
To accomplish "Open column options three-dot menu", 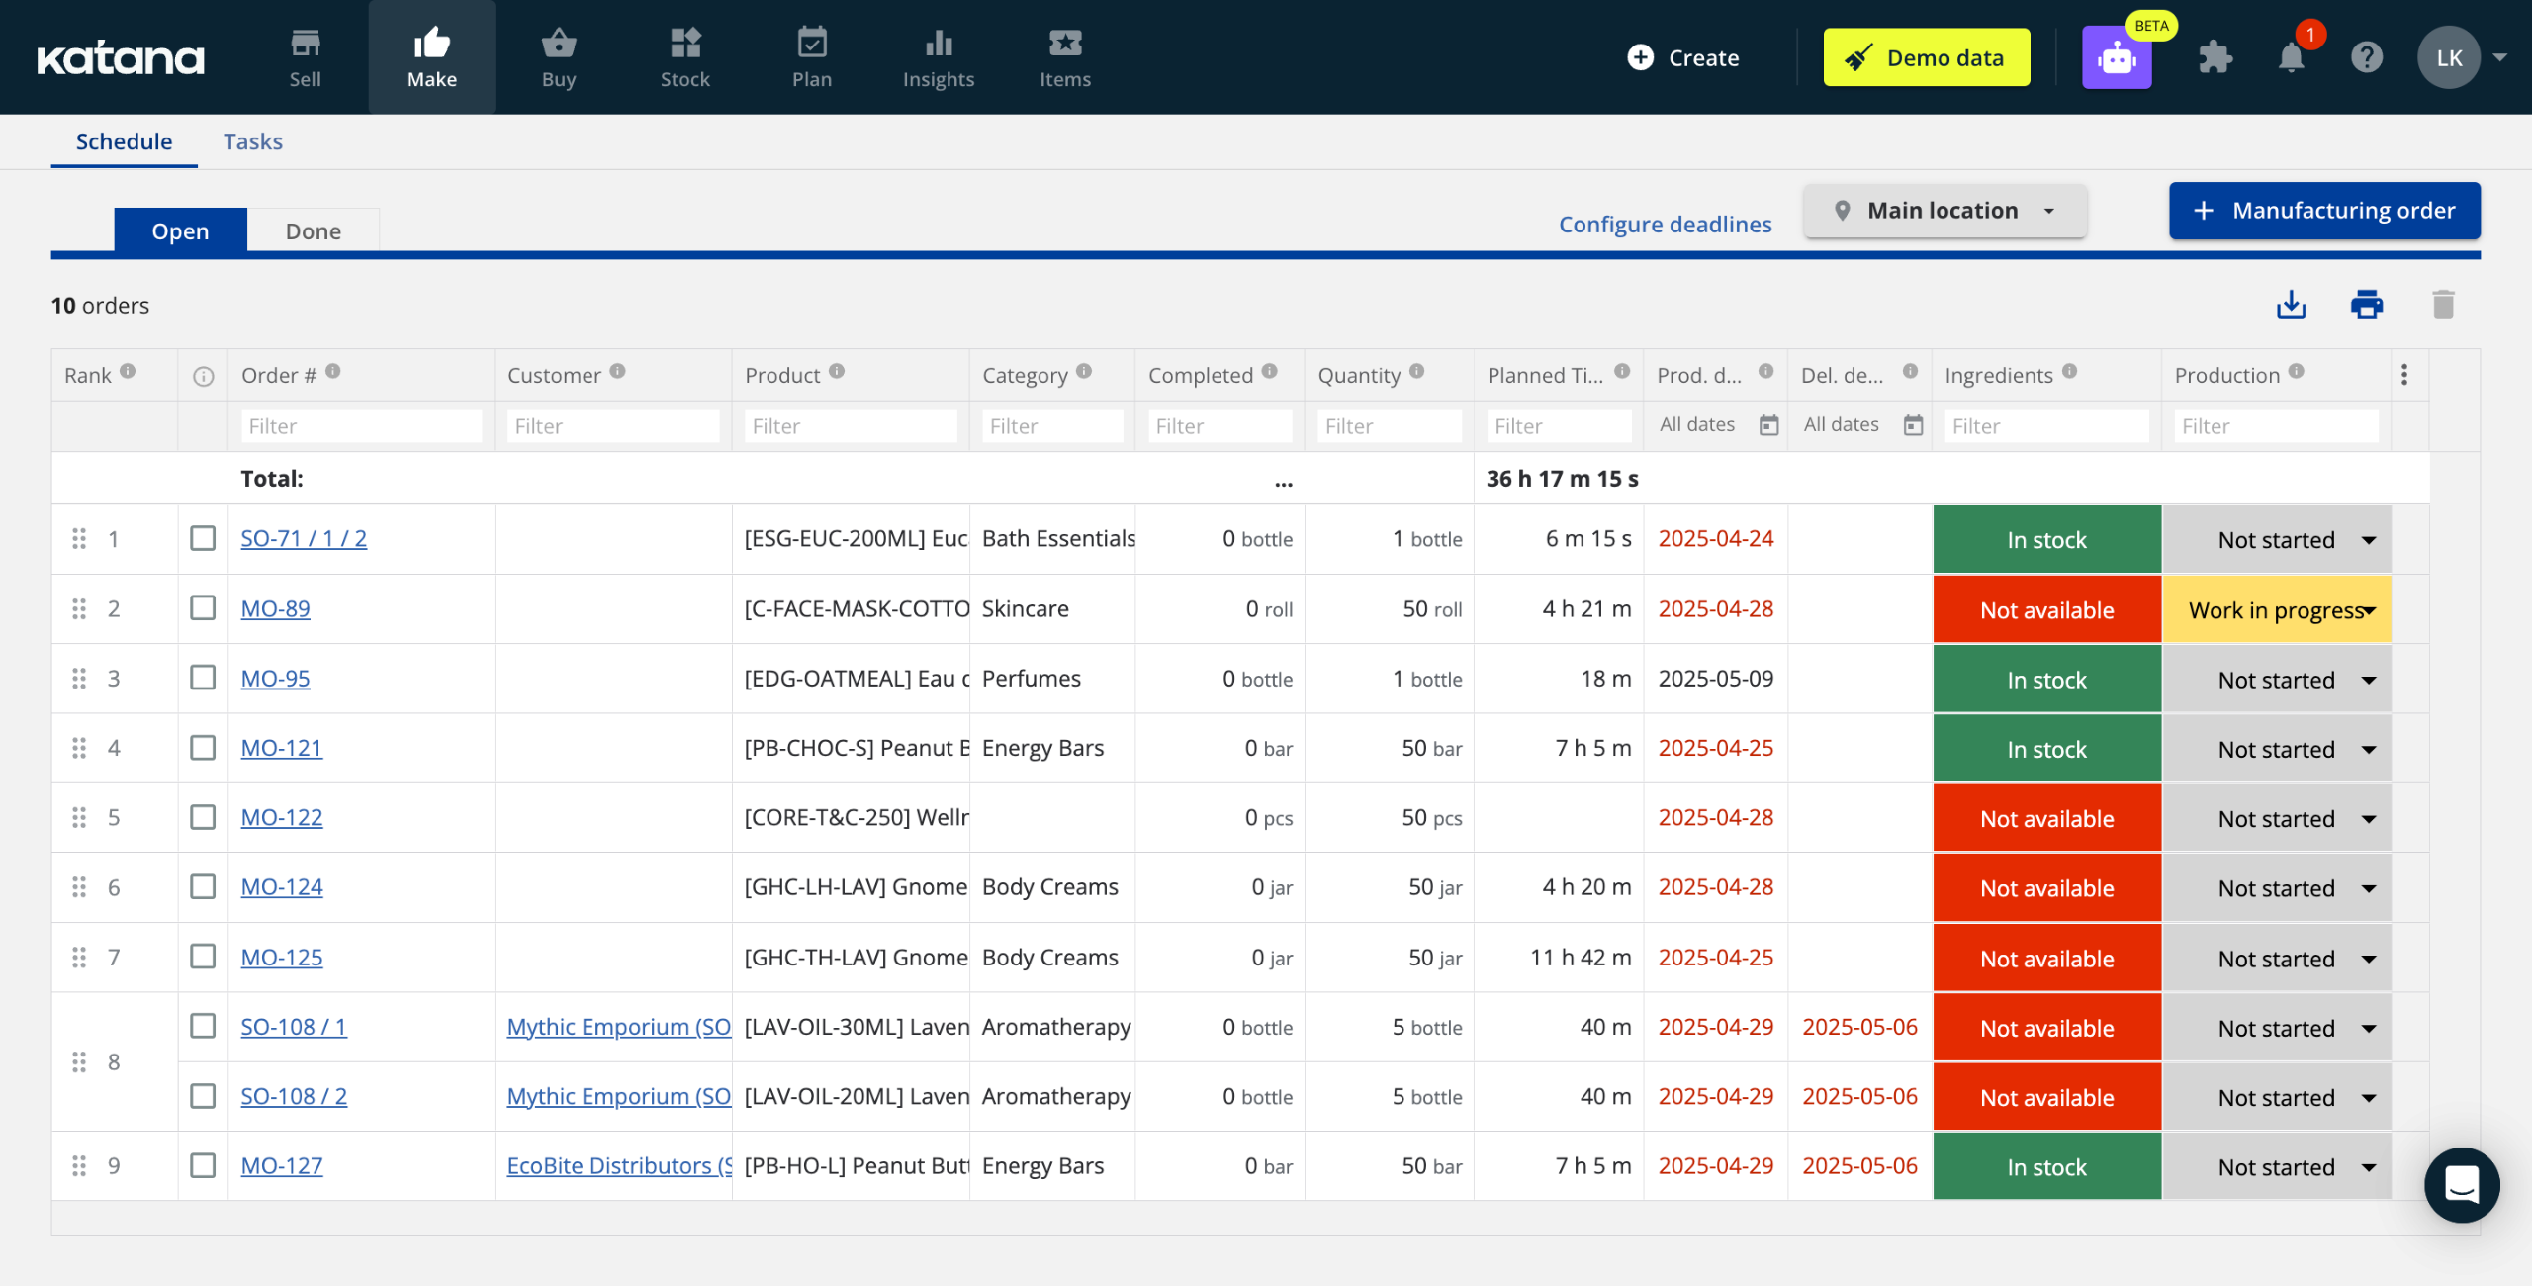I will coord(2404,374).
